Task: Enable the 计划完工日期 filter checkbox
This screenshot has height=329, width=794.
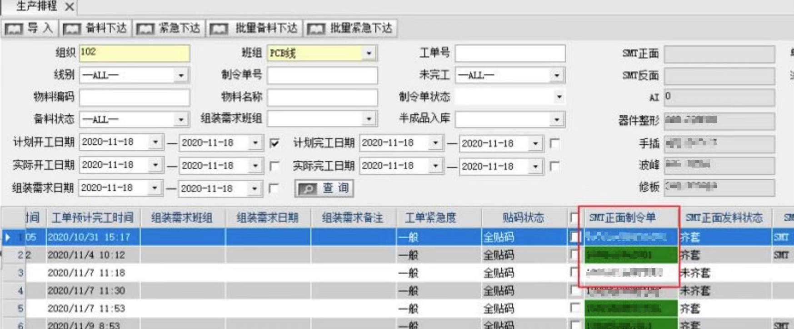Action: [554, 143]
